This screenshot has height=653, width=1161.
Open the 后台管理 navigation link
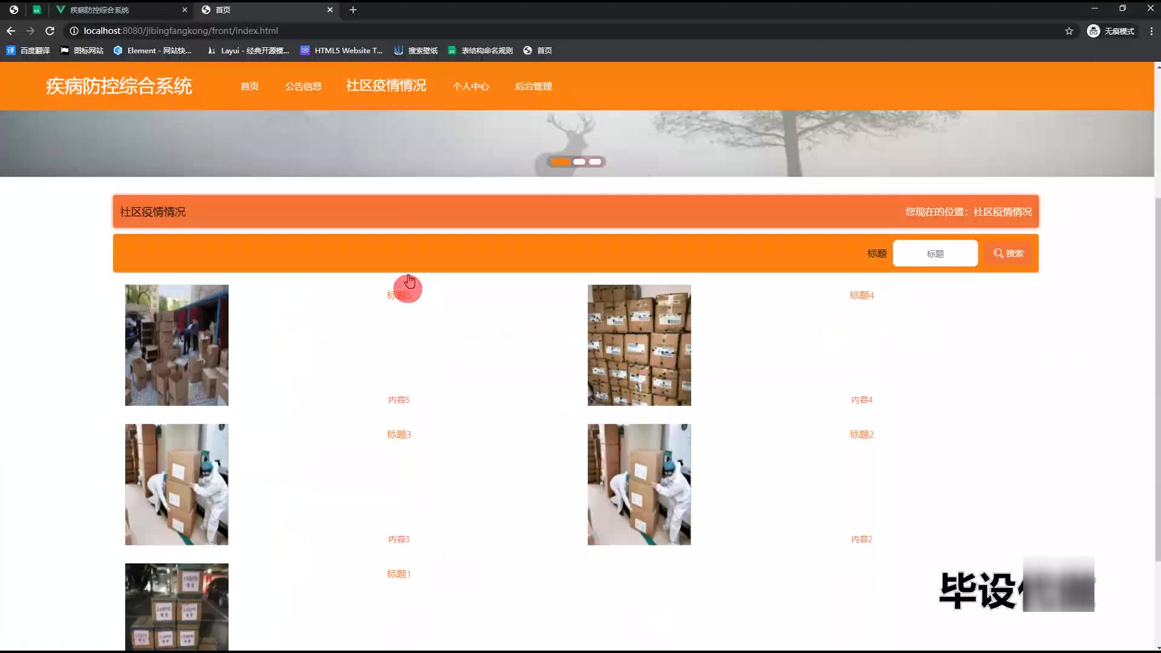click(x=533, y=86)
